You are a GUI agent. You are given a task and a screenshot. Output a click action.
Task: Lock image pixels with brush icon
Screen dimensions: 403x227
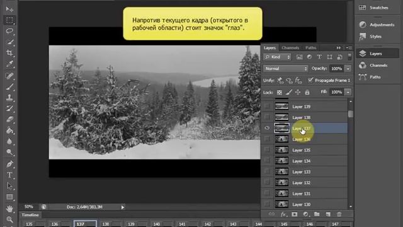pos(289,92)
